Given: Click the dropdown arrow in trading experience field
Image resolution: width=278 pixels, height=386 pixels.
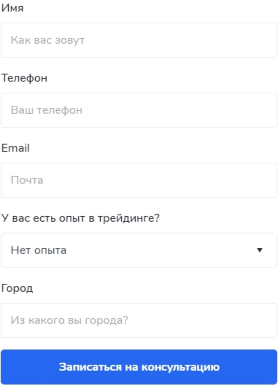Looking at the screenshot, I should pos(260,250).
